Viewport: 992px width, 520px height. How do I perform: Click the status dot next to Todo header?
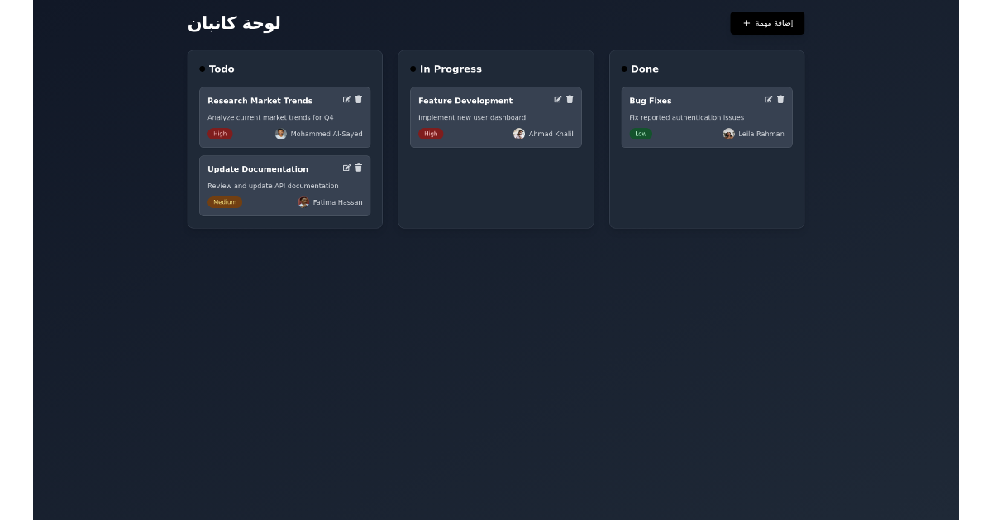[203, 69]
